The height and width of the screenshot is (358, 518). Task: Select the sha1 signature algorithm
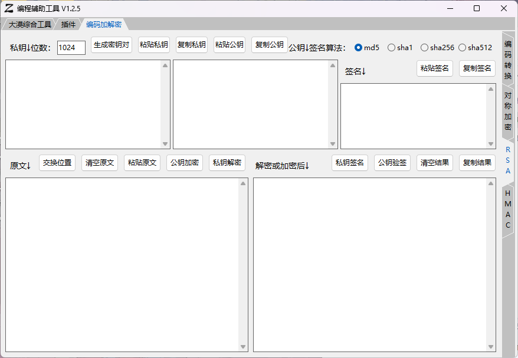coord(392,48)
